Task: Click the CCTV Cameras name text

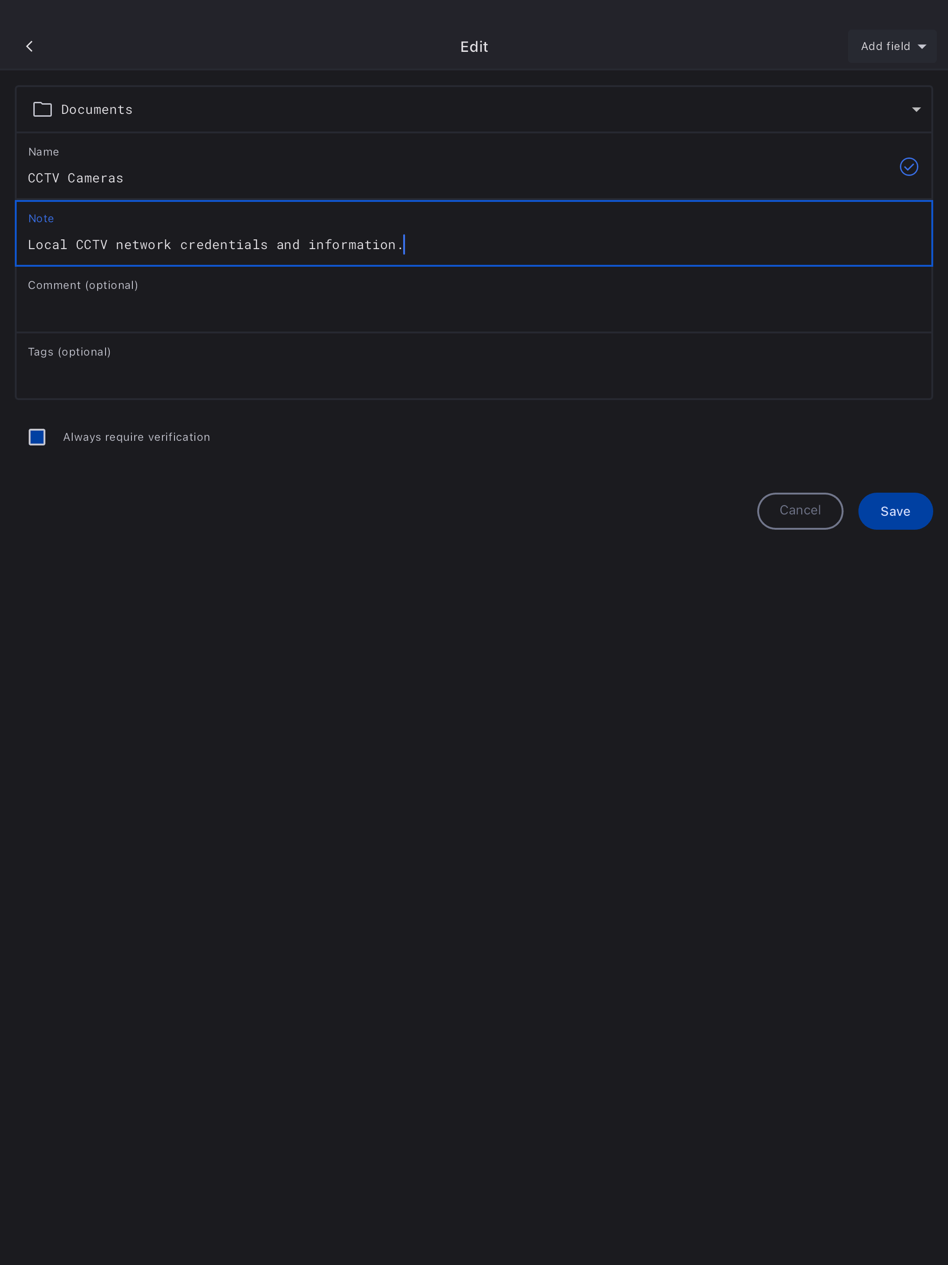Action: coord(75,178)
